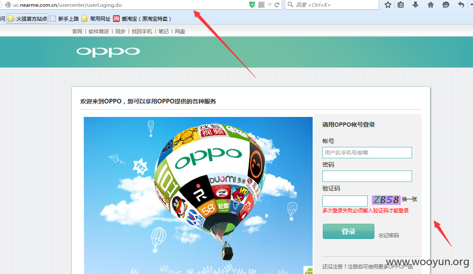Viewport: 473px width, 274px height.
Task: Open the bookmarks list icon
Action: [401, 5]
